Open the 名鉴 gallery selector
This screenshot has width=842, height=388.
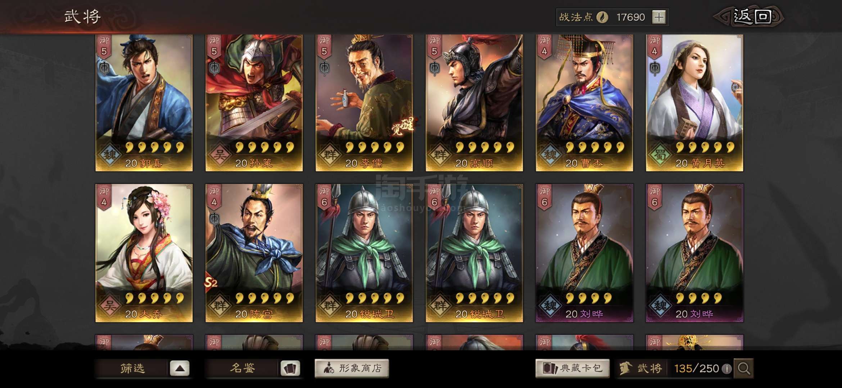click(242, 369)
